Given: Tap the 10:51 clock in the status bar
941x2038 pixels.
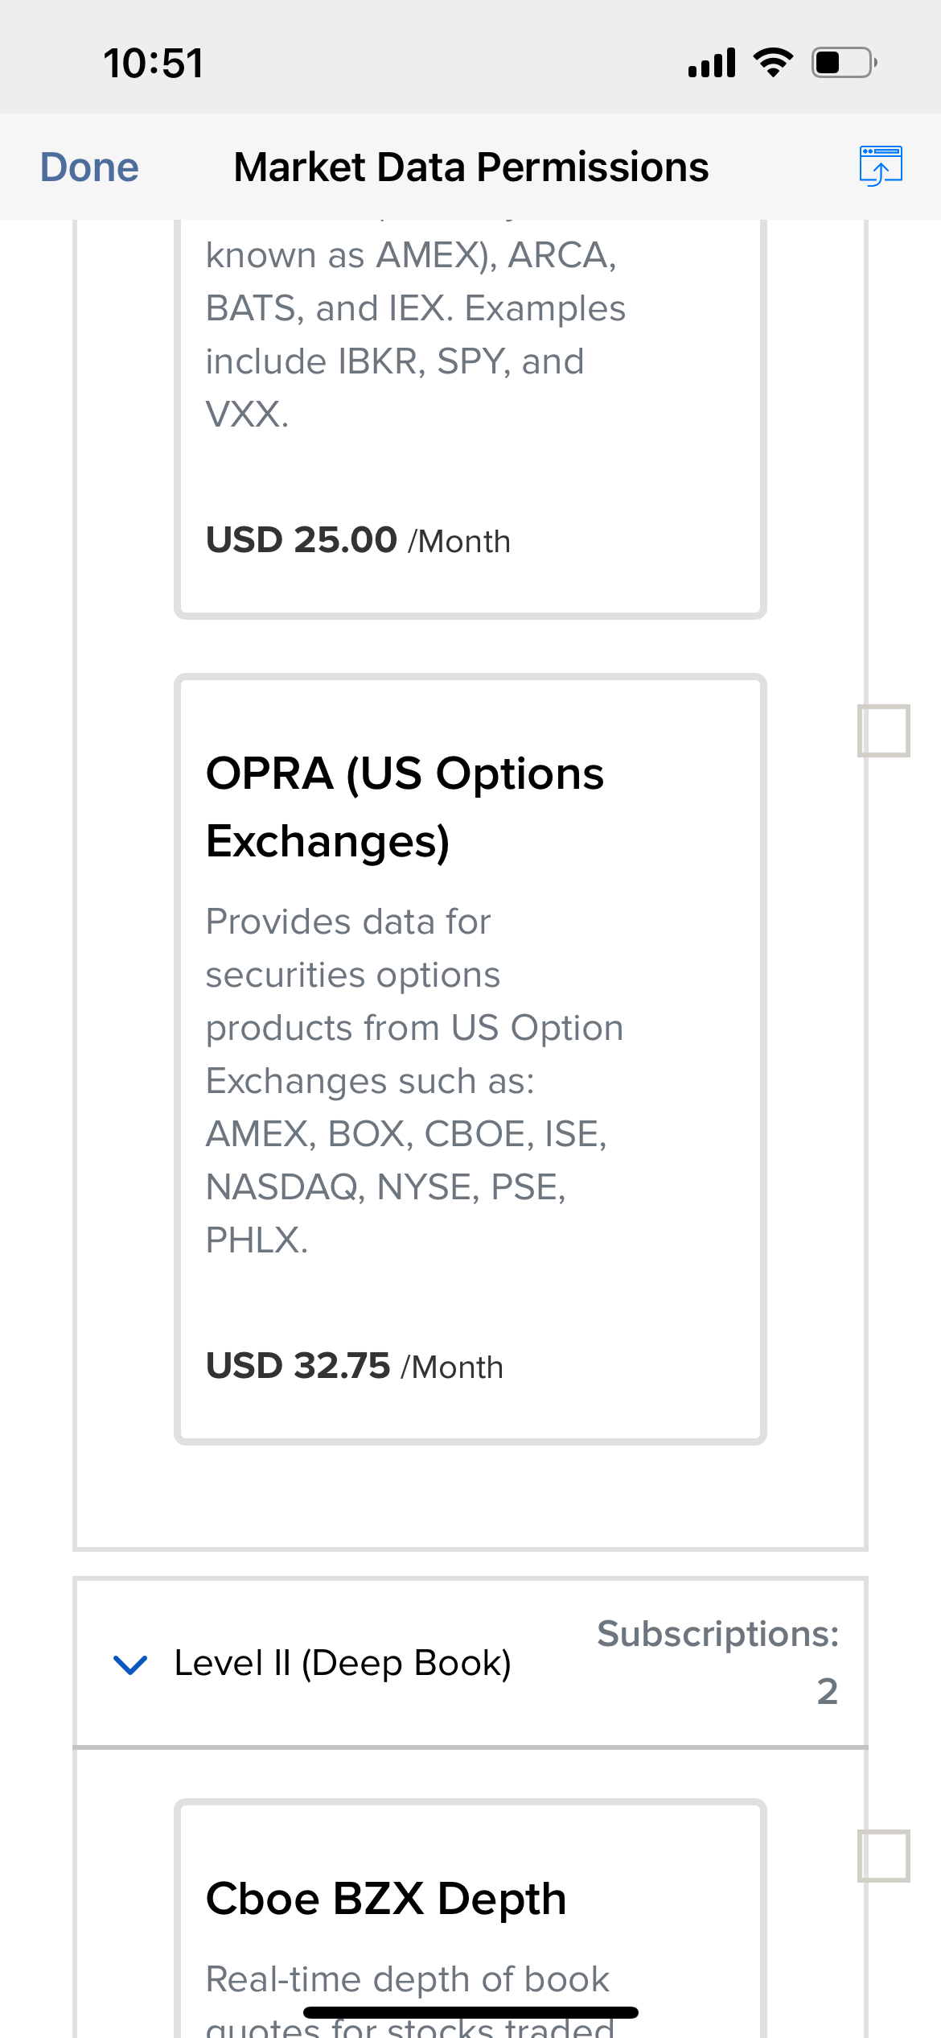Looking at the screenshot, I should pyautogui.click(x=154, y=63).
